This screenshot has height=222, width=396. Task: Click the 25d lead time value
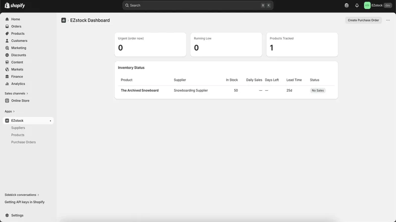(x=289, y=90)
